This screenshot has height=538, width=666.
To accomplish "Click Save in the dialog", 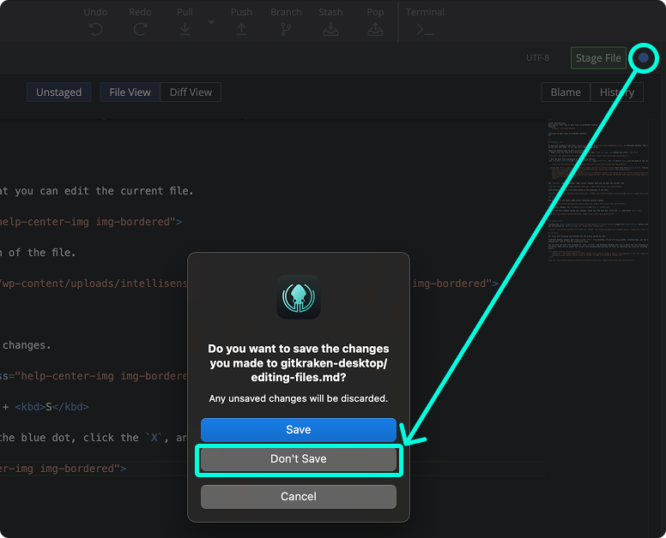I will (x=298, y=430).
